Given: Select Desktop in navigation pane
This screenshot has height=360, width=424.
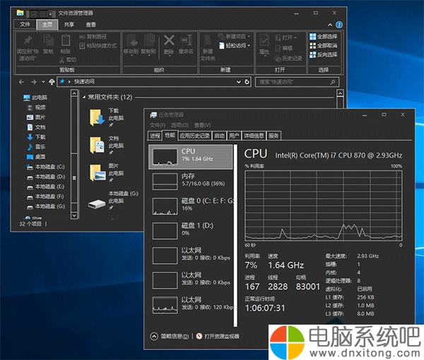Looking at the screenshot, I should tap(36, 157).
